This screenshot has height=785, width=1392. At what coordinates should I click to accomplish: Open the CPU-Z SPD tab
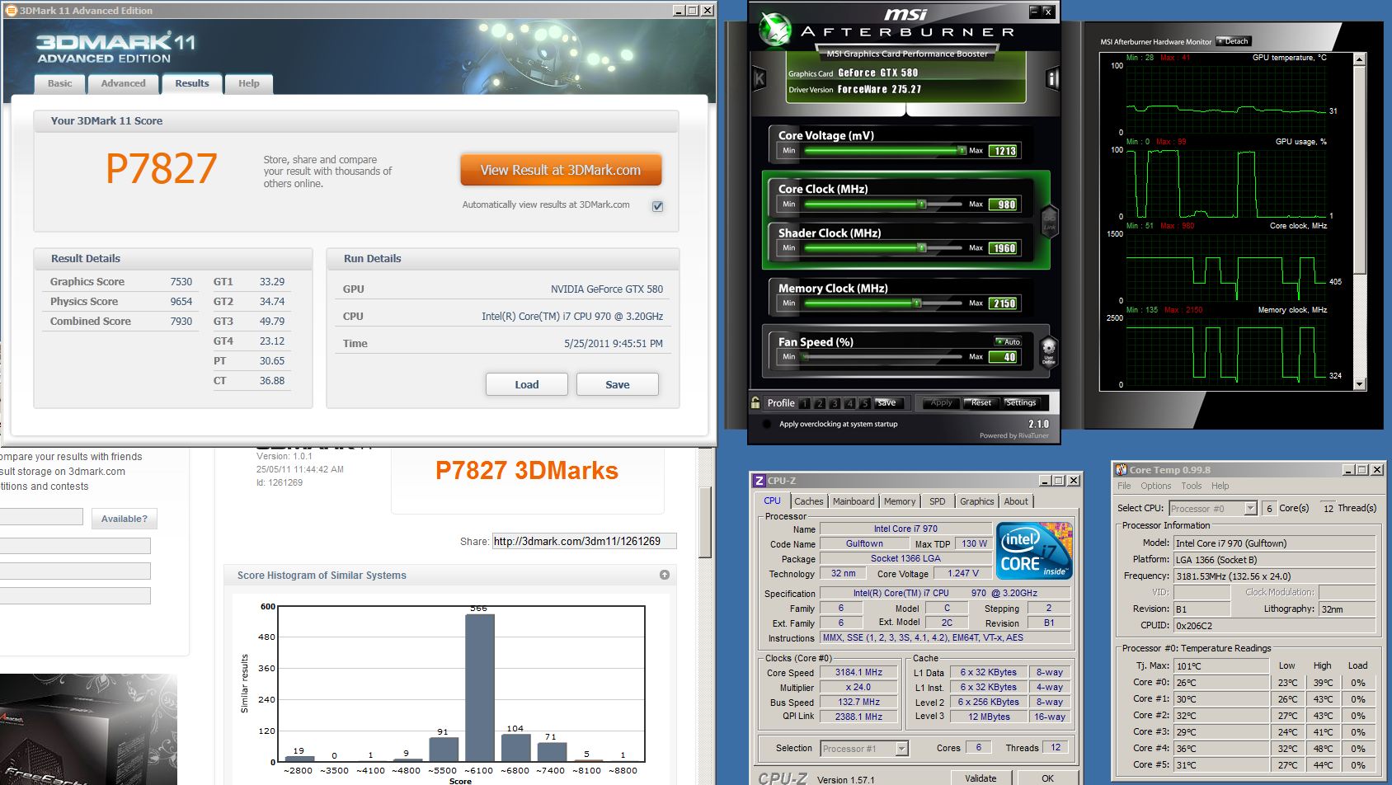(938, 501)
